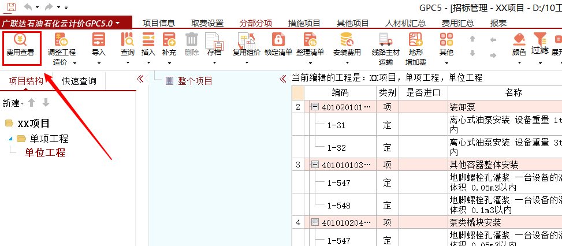Click the 其他 grid icon

point(446,39)
